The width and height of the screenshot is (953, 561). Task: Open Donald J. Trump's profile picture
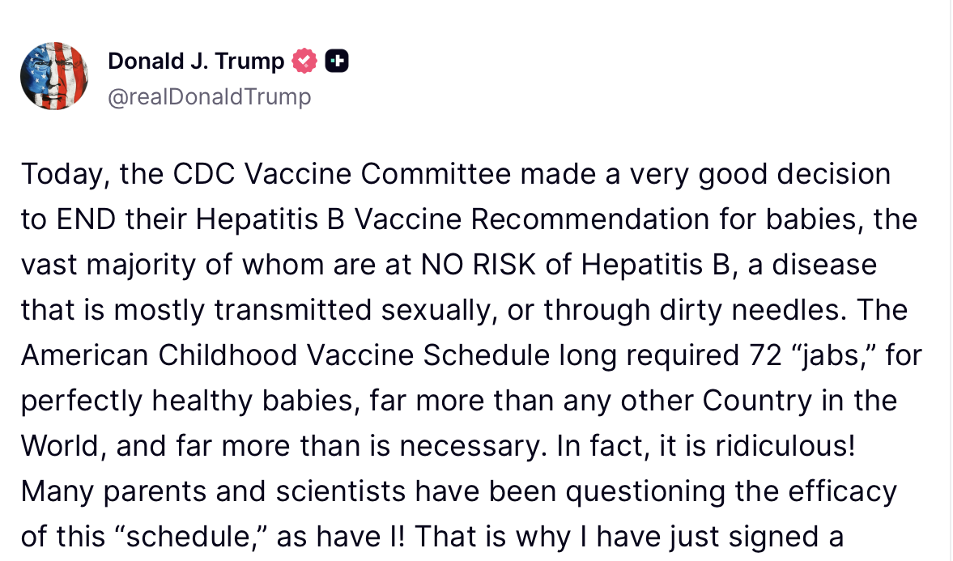point(53,76)
